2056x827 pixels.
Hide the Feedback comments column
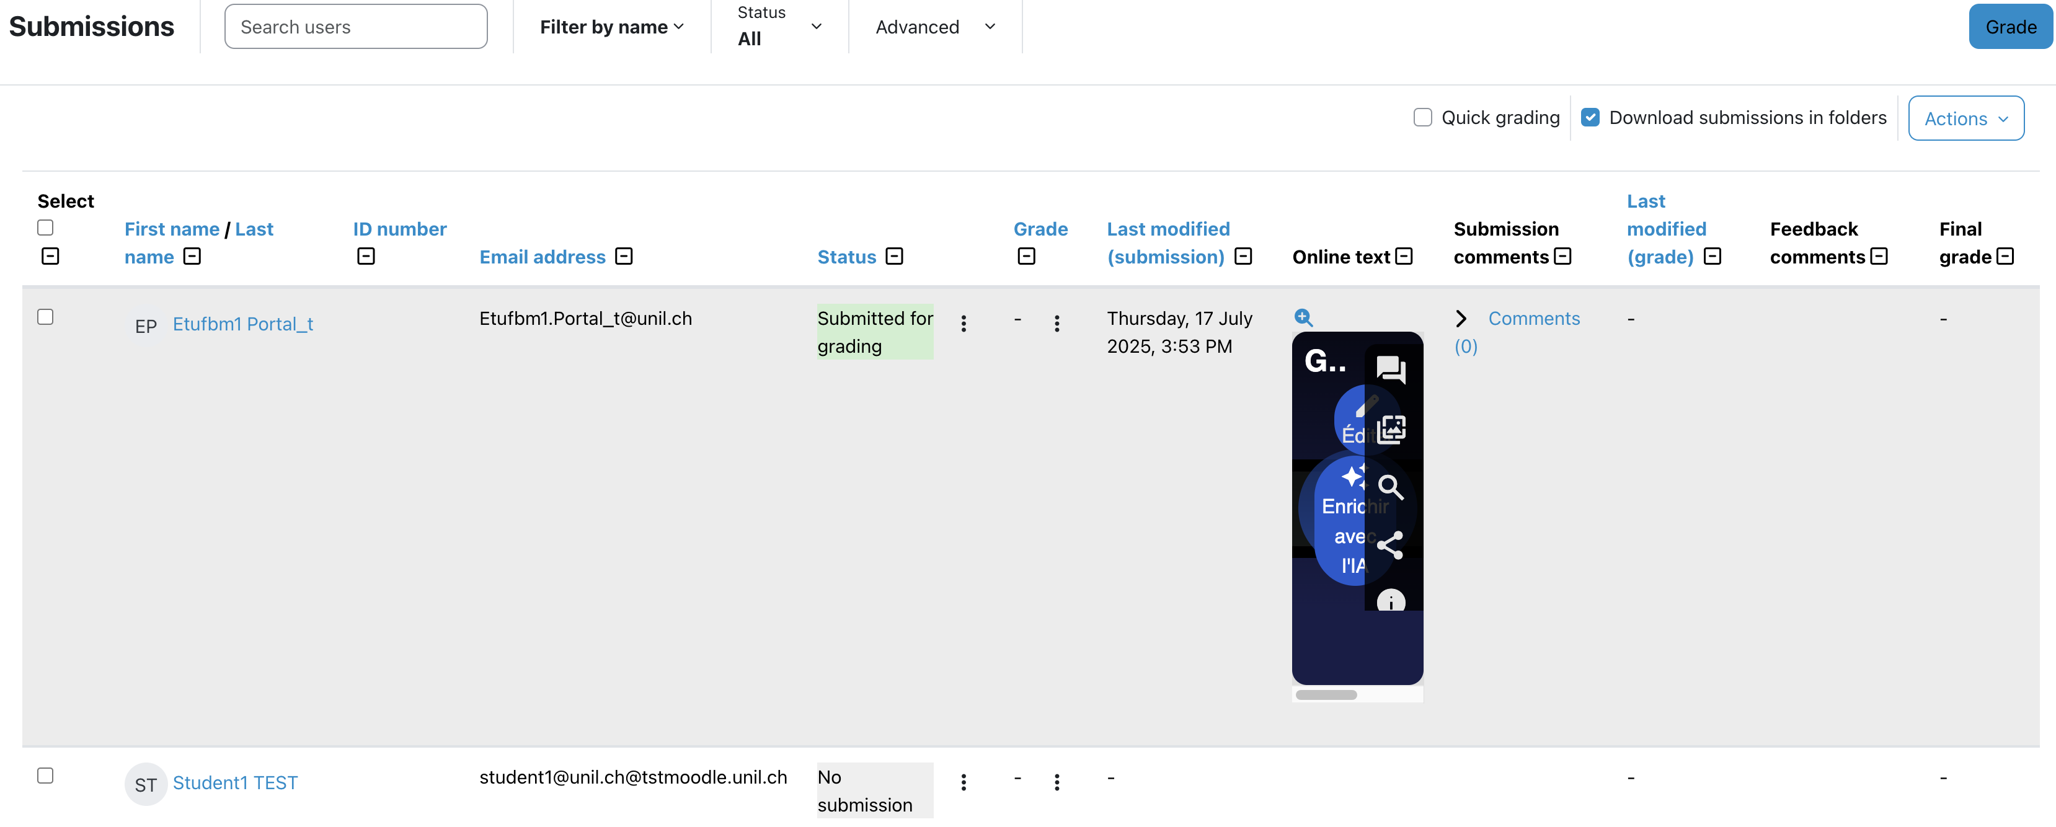point(1880,256)
